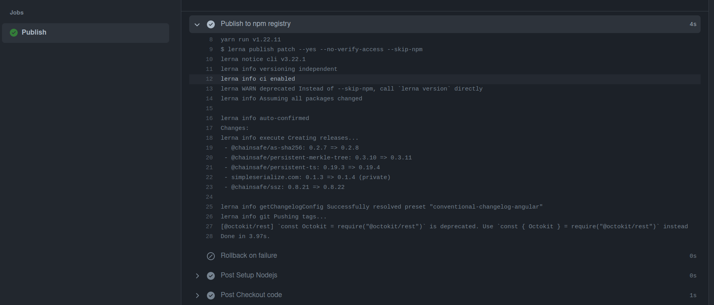Open the Rollback on failure step
714x305 pixels.
tap(249, 255)
